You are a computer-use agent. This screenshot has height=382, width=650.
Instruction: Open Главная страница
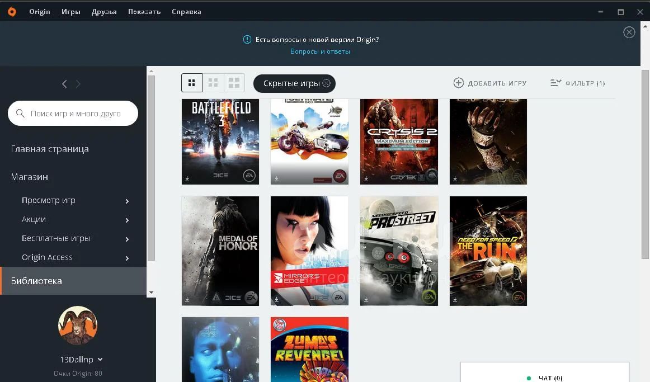[50, 149]
